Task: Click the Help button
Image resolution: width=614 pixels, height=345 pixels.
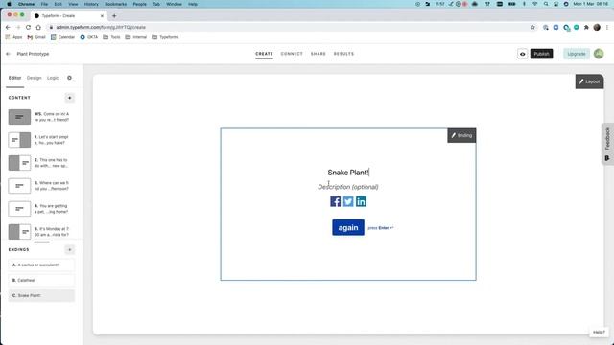Action: coord(599,333)
